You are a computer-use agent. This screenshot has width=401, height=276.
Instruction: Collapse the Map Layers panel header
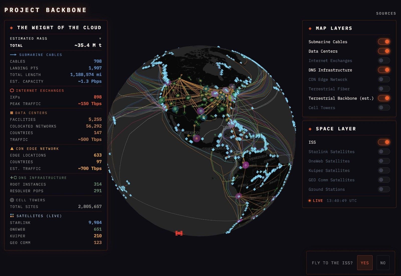334,28
